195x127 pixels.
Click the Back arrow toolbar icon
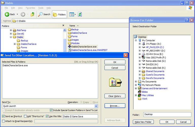pyautogui.click(x=7, y=14)
